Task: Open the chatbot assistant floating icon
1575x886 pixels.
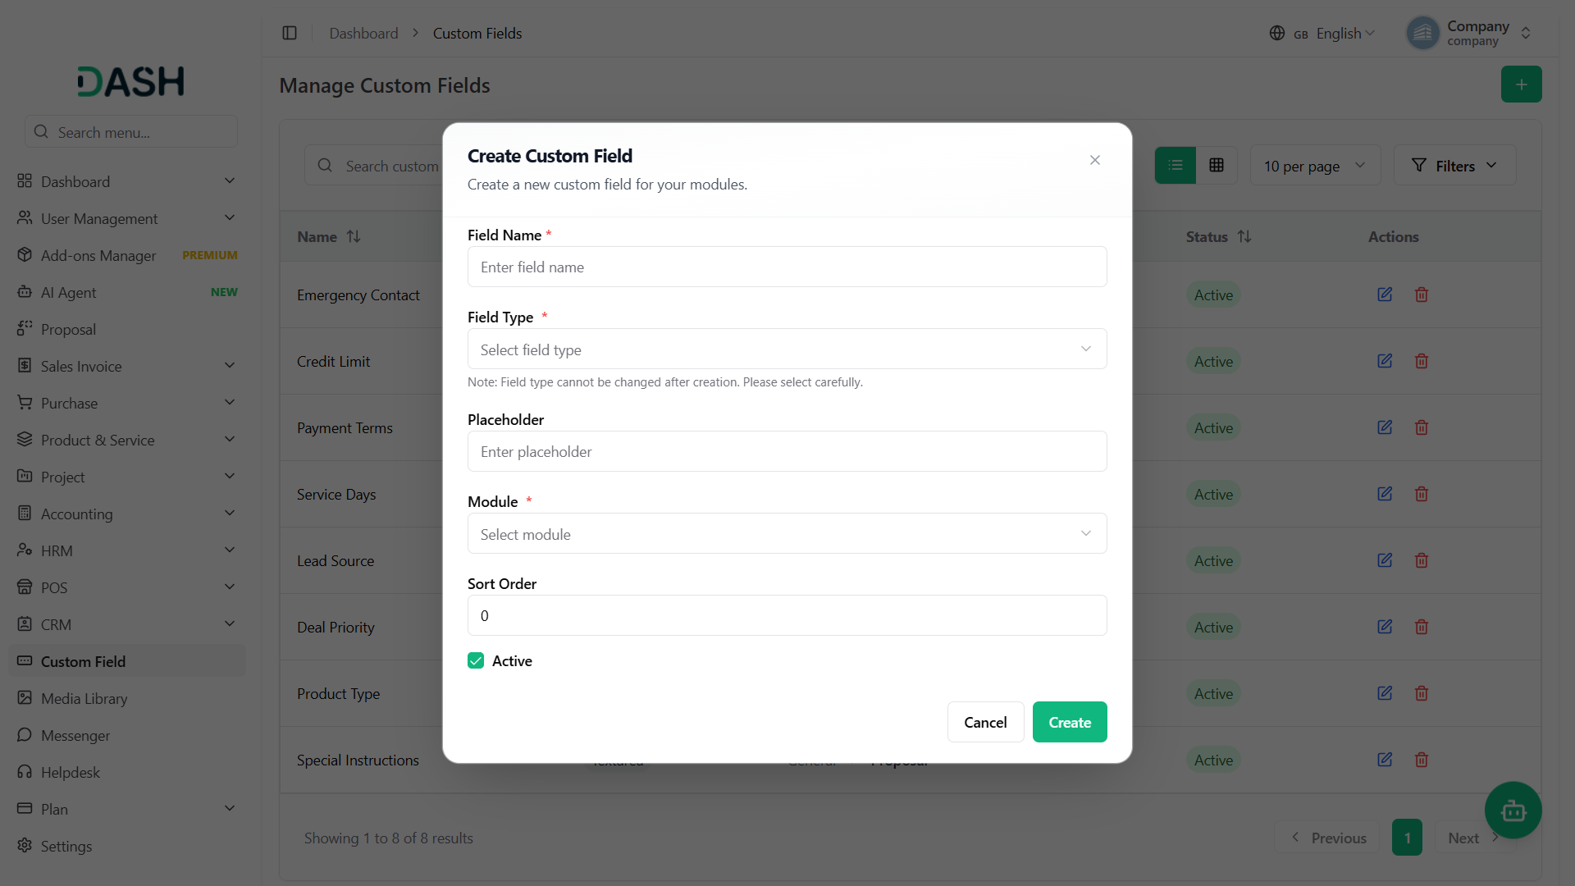Action: pyautogui.click(x=1513, y=811)
